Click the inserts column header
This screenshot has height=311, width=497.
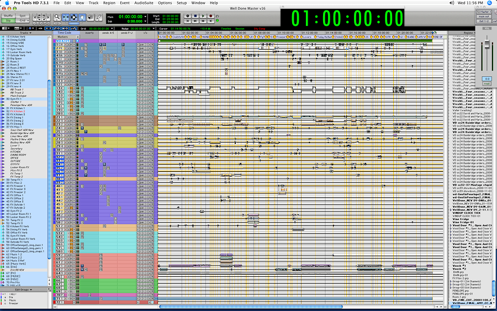click(89, 33)
